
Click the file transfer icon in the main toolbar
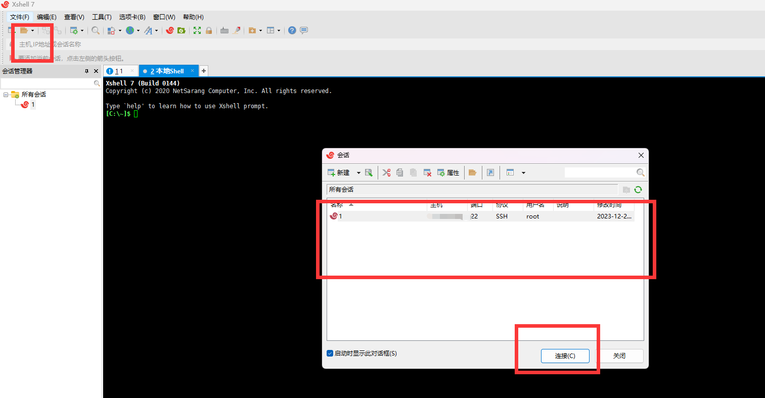[x=112, y=30]
